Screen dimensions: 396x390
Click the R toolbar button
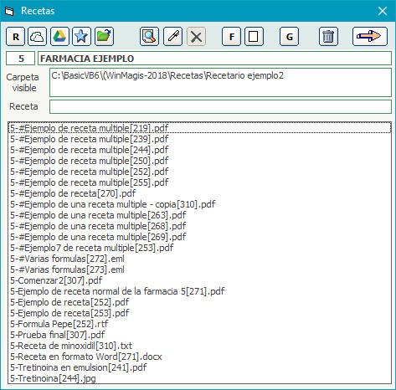[x=15, y=37]
